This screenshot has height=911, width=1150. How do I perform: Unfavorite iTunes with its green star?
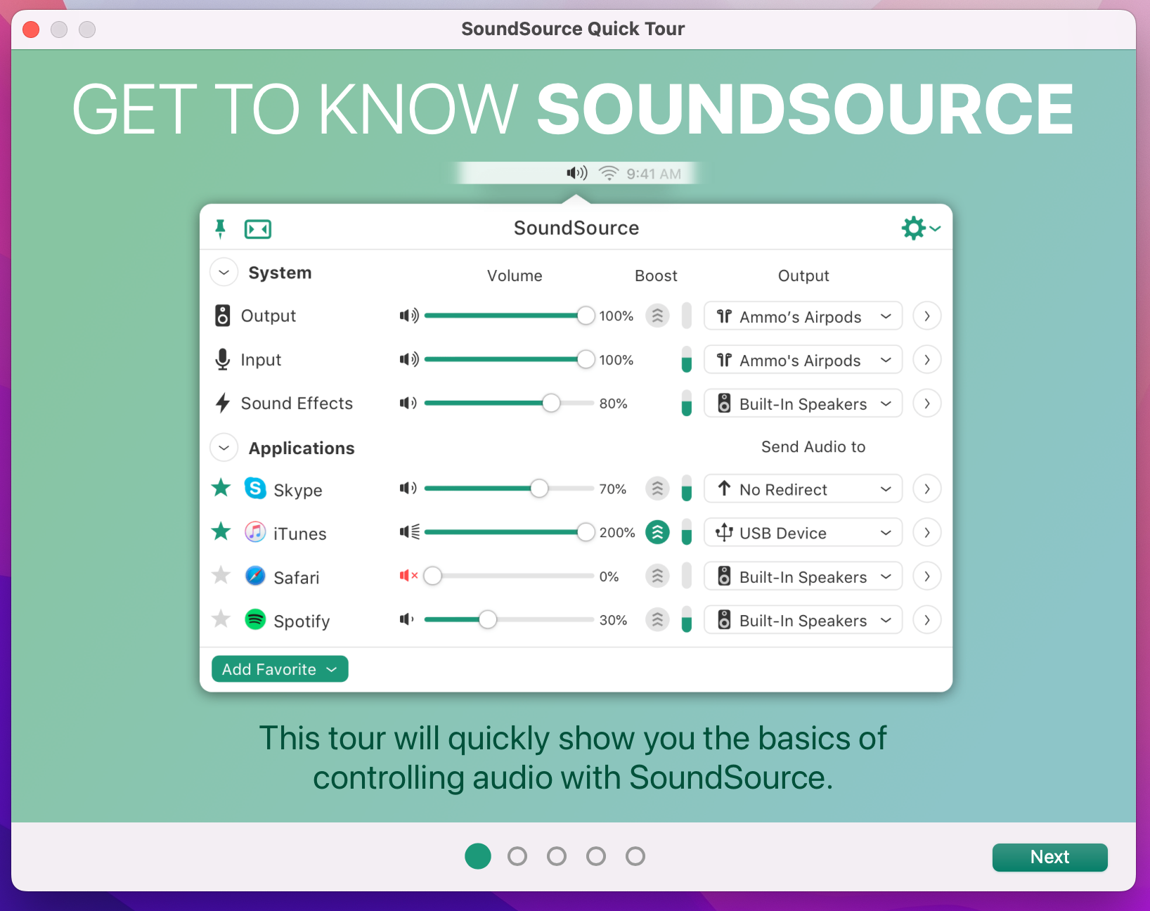point(221,531)
